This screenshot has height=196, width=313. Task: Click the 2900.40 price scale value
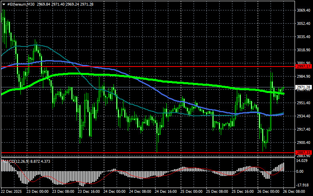click(304, 143)
